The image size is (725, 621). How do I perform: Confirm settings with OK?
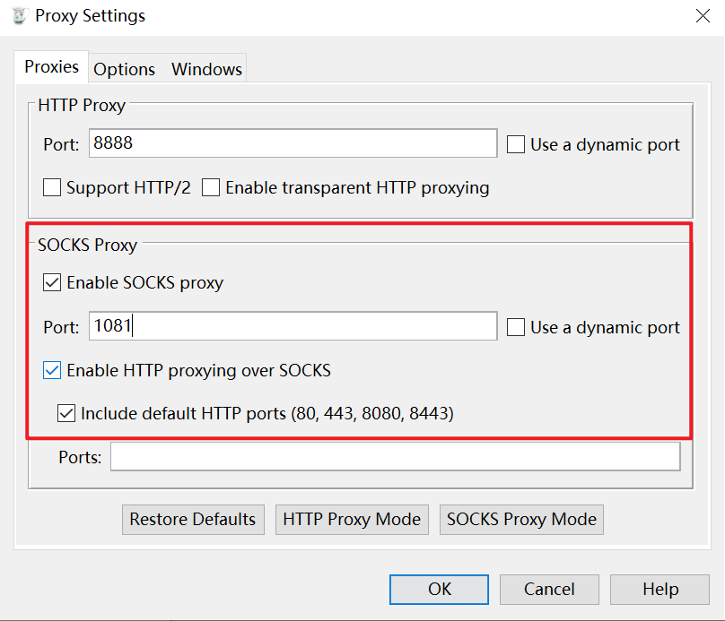coord(439,590)
